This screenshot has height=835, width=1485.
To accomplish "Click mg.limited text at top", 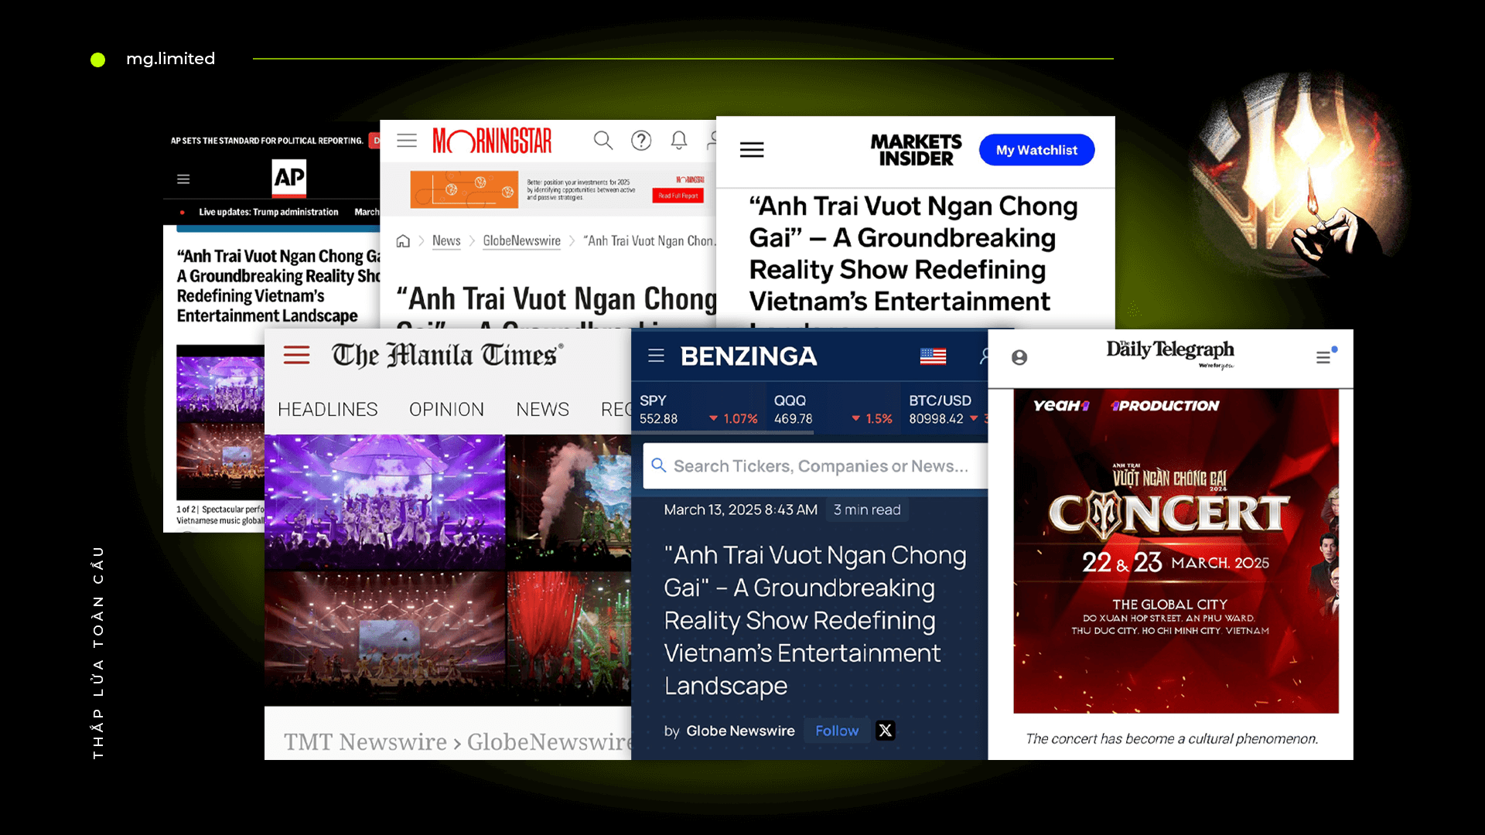I will coord(170,59).
